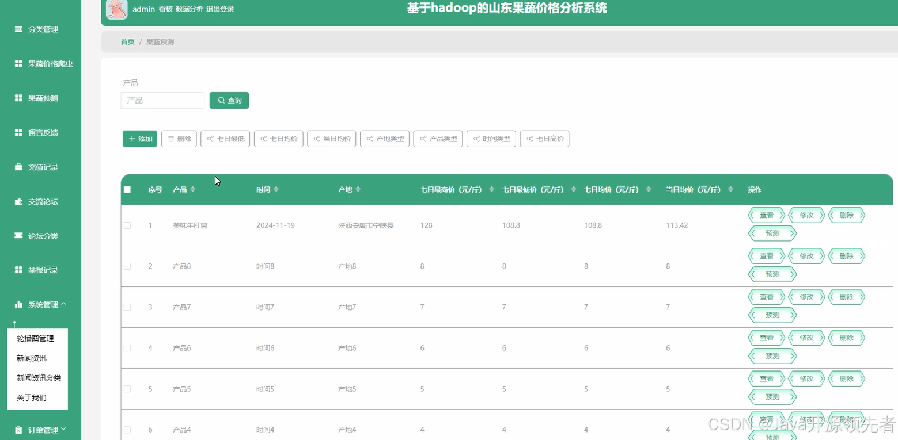Viewport: 898px width, 440px height.
Task: Focus the 产品 search input field
Action: tap(162, 100)
